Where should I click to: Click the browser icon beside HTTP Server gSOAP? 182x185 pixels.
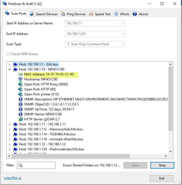pyautogui.click(x=21, y=119)
